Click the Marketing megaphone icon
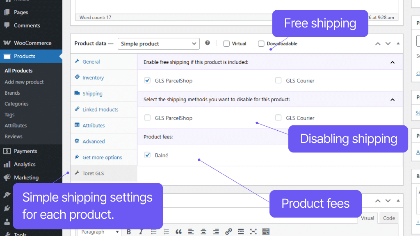 pos(7,177)
